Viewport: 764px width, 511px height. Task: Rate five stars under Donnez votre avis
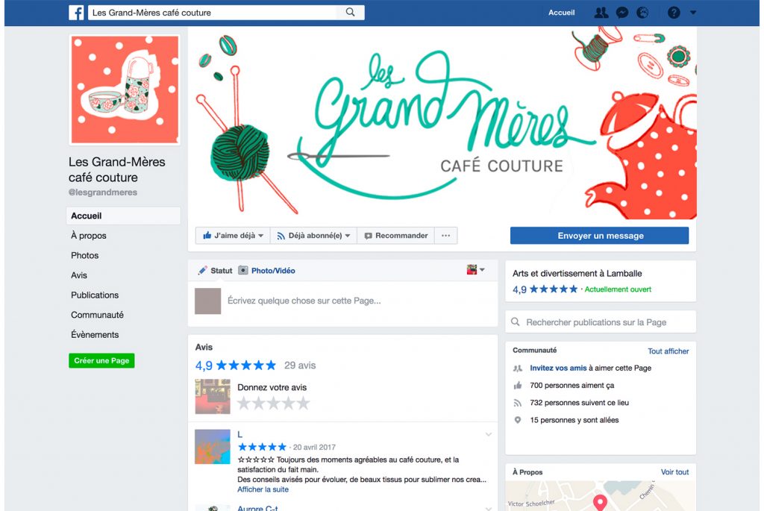pyautogui.click(x=304, y=404)
